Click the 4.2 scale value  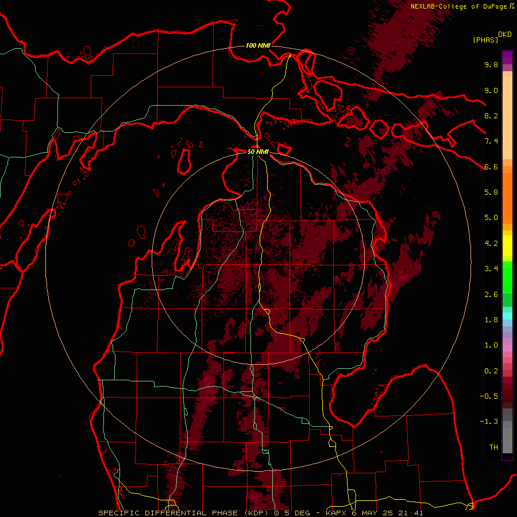(491, 244)
